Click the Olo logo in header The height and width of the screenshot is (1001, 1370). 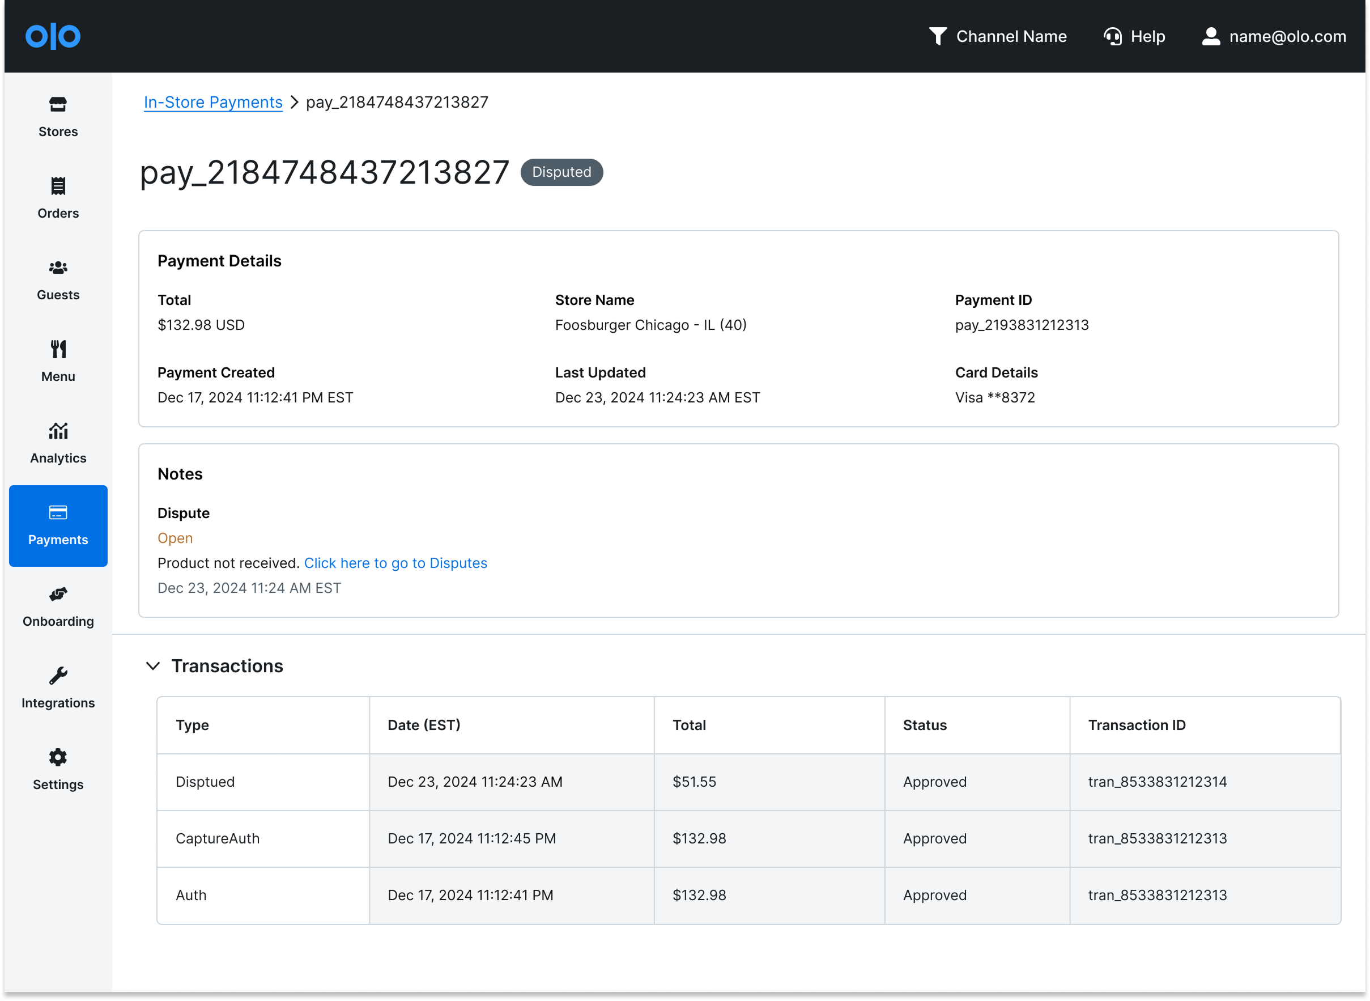pyautogui.click(x=53, y=36)
